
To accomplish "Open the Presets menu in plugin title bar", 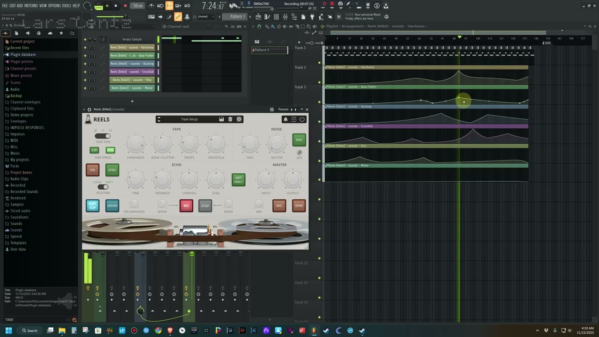I will tap(284, 110).
